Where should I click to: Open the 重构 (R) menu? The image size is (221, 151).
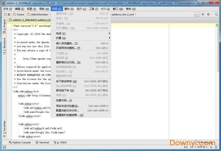pos(69,9)
